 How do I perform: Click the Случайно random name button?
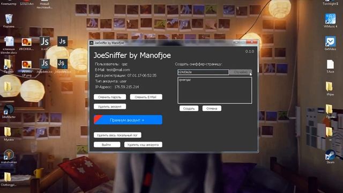click(241, 72)
